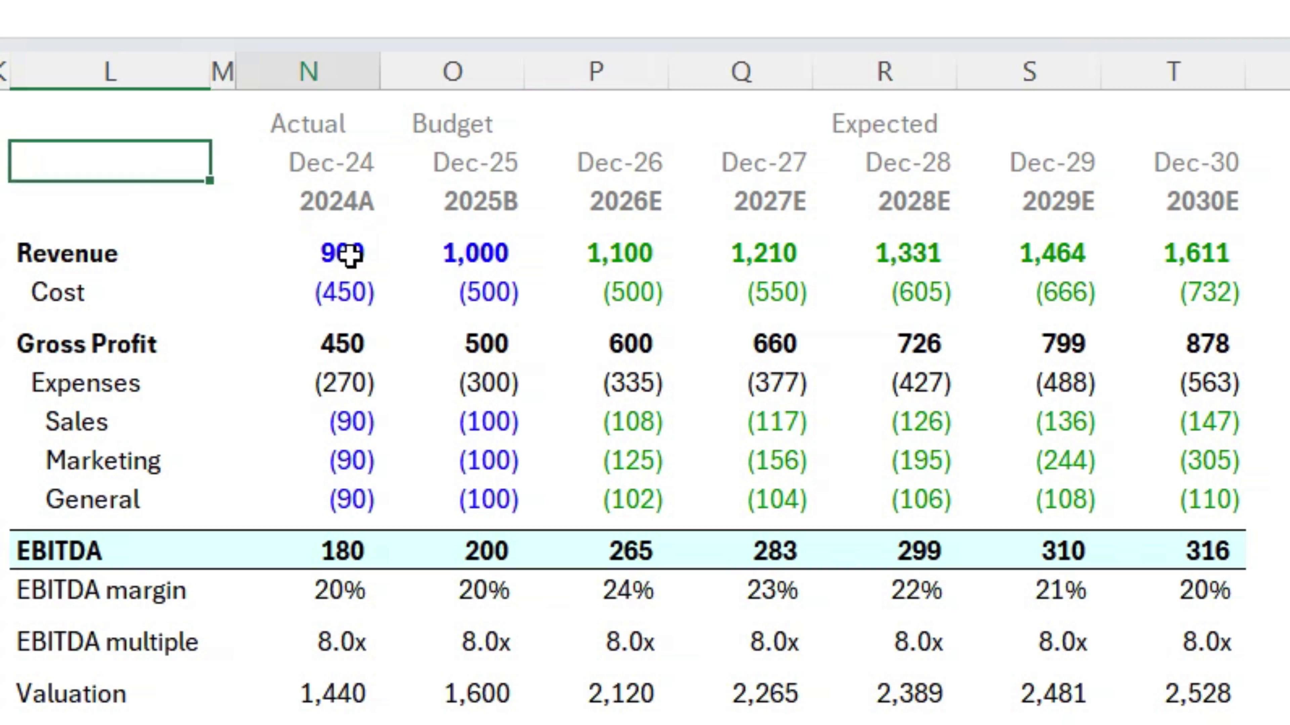Click 2026E Cost cell showing (500)
This screenshot has width=1290, height=725.
point(632,292)
